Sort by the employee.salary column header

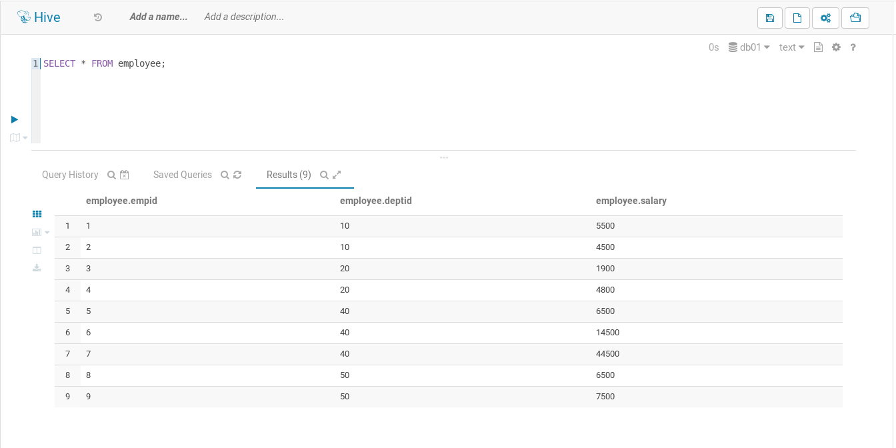631,200
